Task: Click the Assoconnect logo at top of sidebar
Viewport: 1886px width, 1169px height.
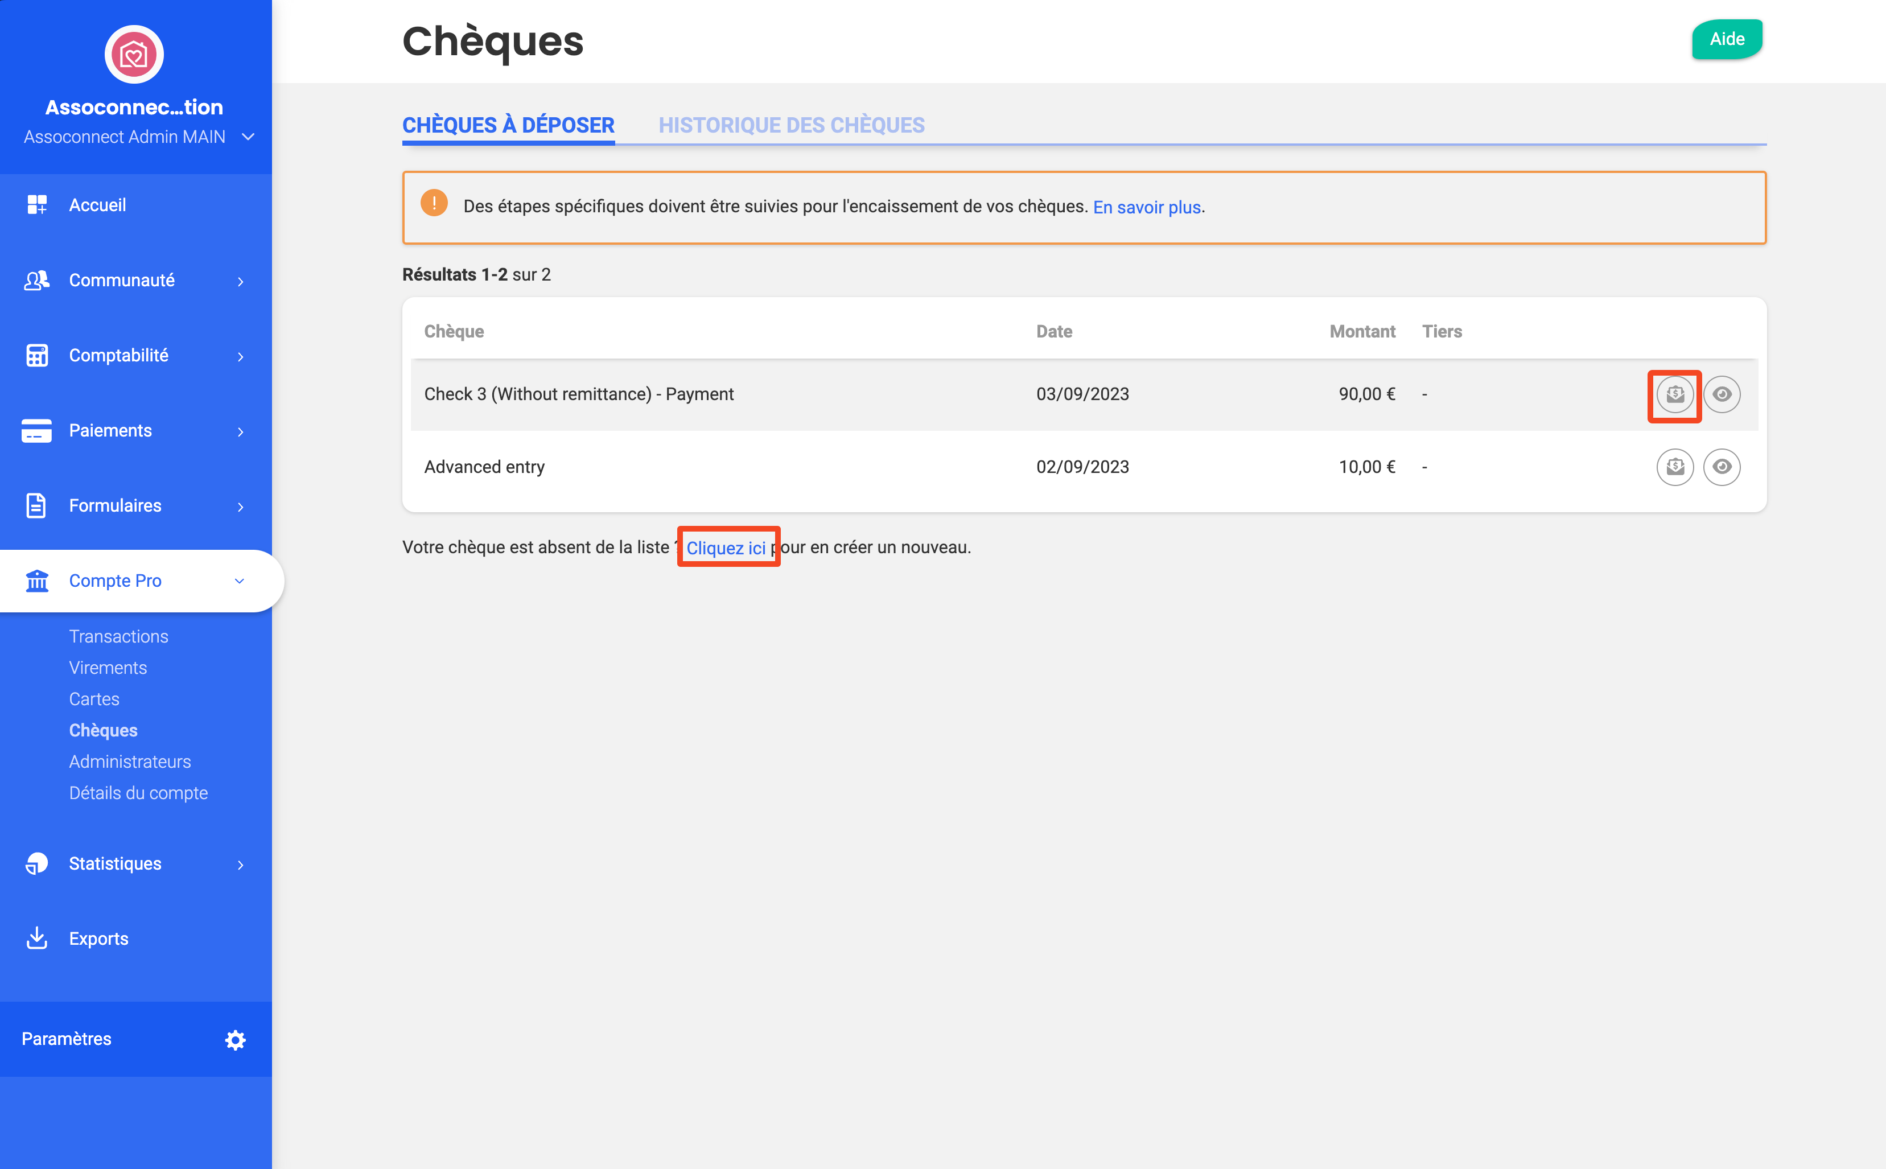Action: click(x=134, y=54)
